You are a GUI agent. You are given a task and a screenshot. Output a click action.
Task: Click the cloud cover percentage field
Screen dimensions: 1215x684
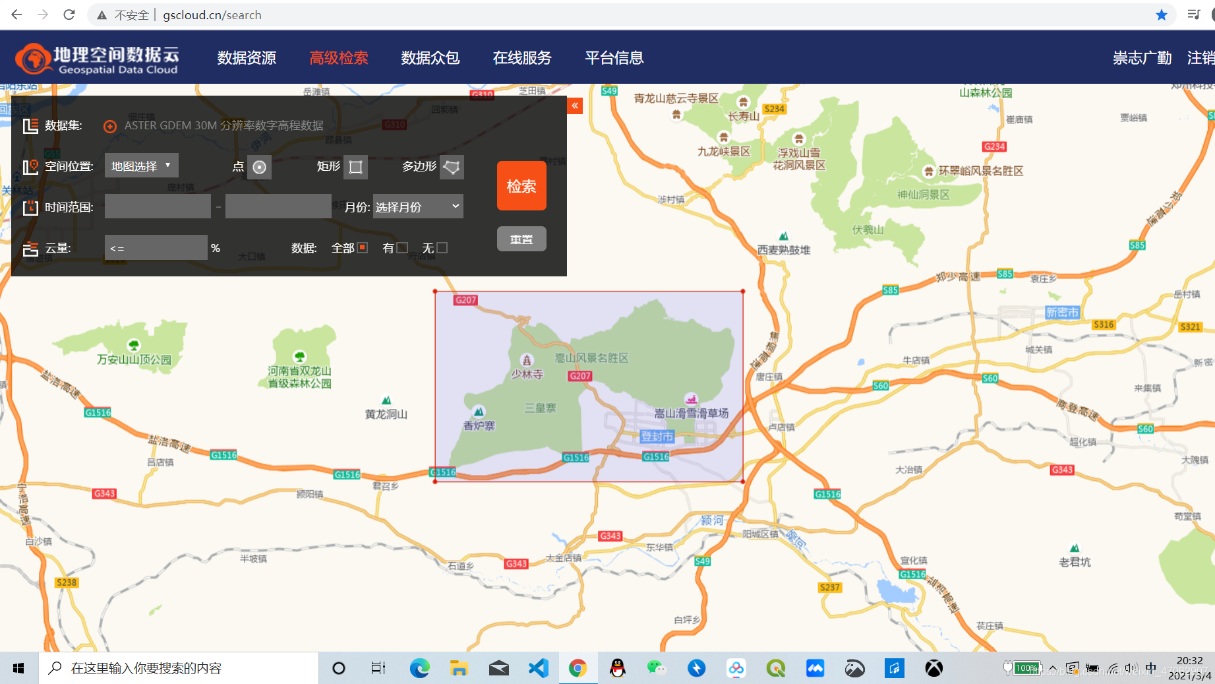[156, 247]
